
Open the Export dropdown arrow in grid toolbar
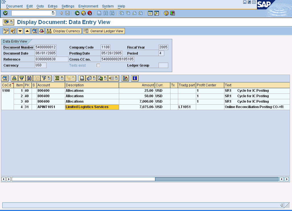coord(105,78)
